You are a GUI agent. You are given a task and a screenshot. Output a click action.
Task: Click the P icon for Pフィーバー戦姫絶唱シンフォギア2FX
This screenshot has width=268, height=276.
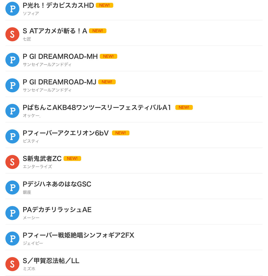tap(12, 238)
